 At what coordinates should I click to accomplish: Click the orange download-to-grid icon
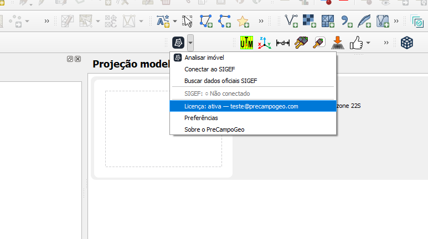point(338,43)
